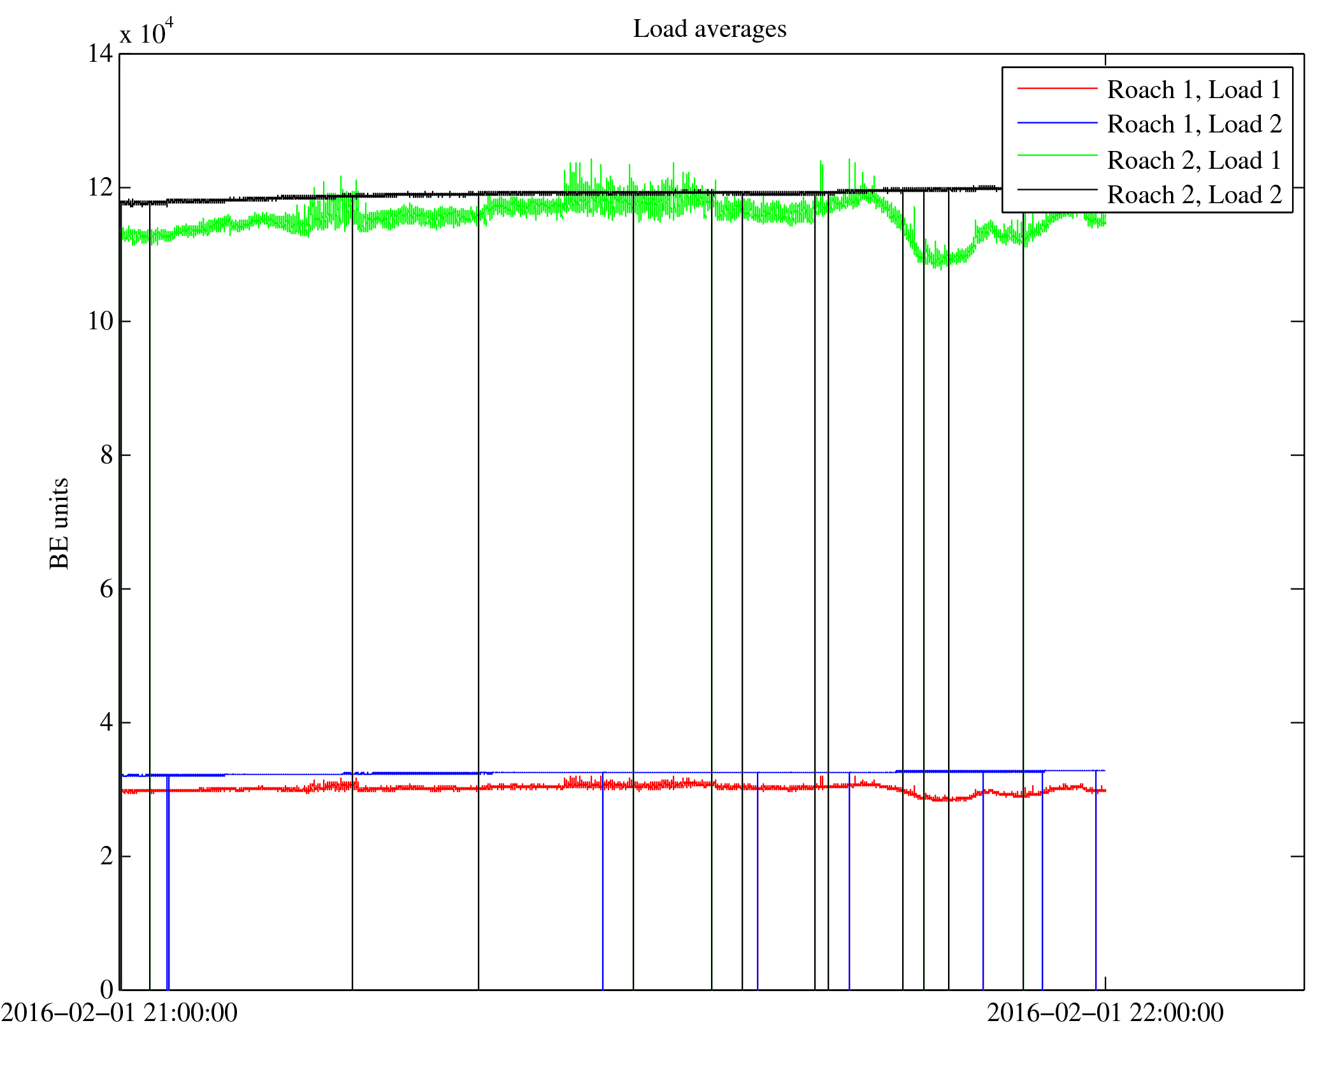This screenshot has width=1322, height=1072.
Task: Click the y-axis tick label 2
Action: (x=106, y=856)
